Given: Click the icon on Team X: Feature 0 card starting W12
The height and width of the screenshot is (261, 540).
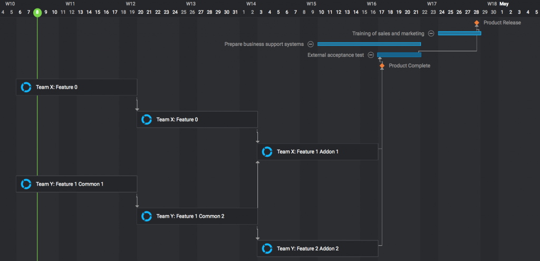Looking at the screenshot, I should point(147,120).
